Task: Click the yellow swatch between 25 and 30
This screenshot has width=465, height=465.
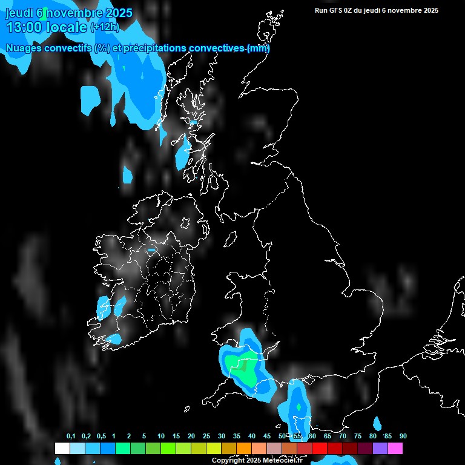Action: 213,448
